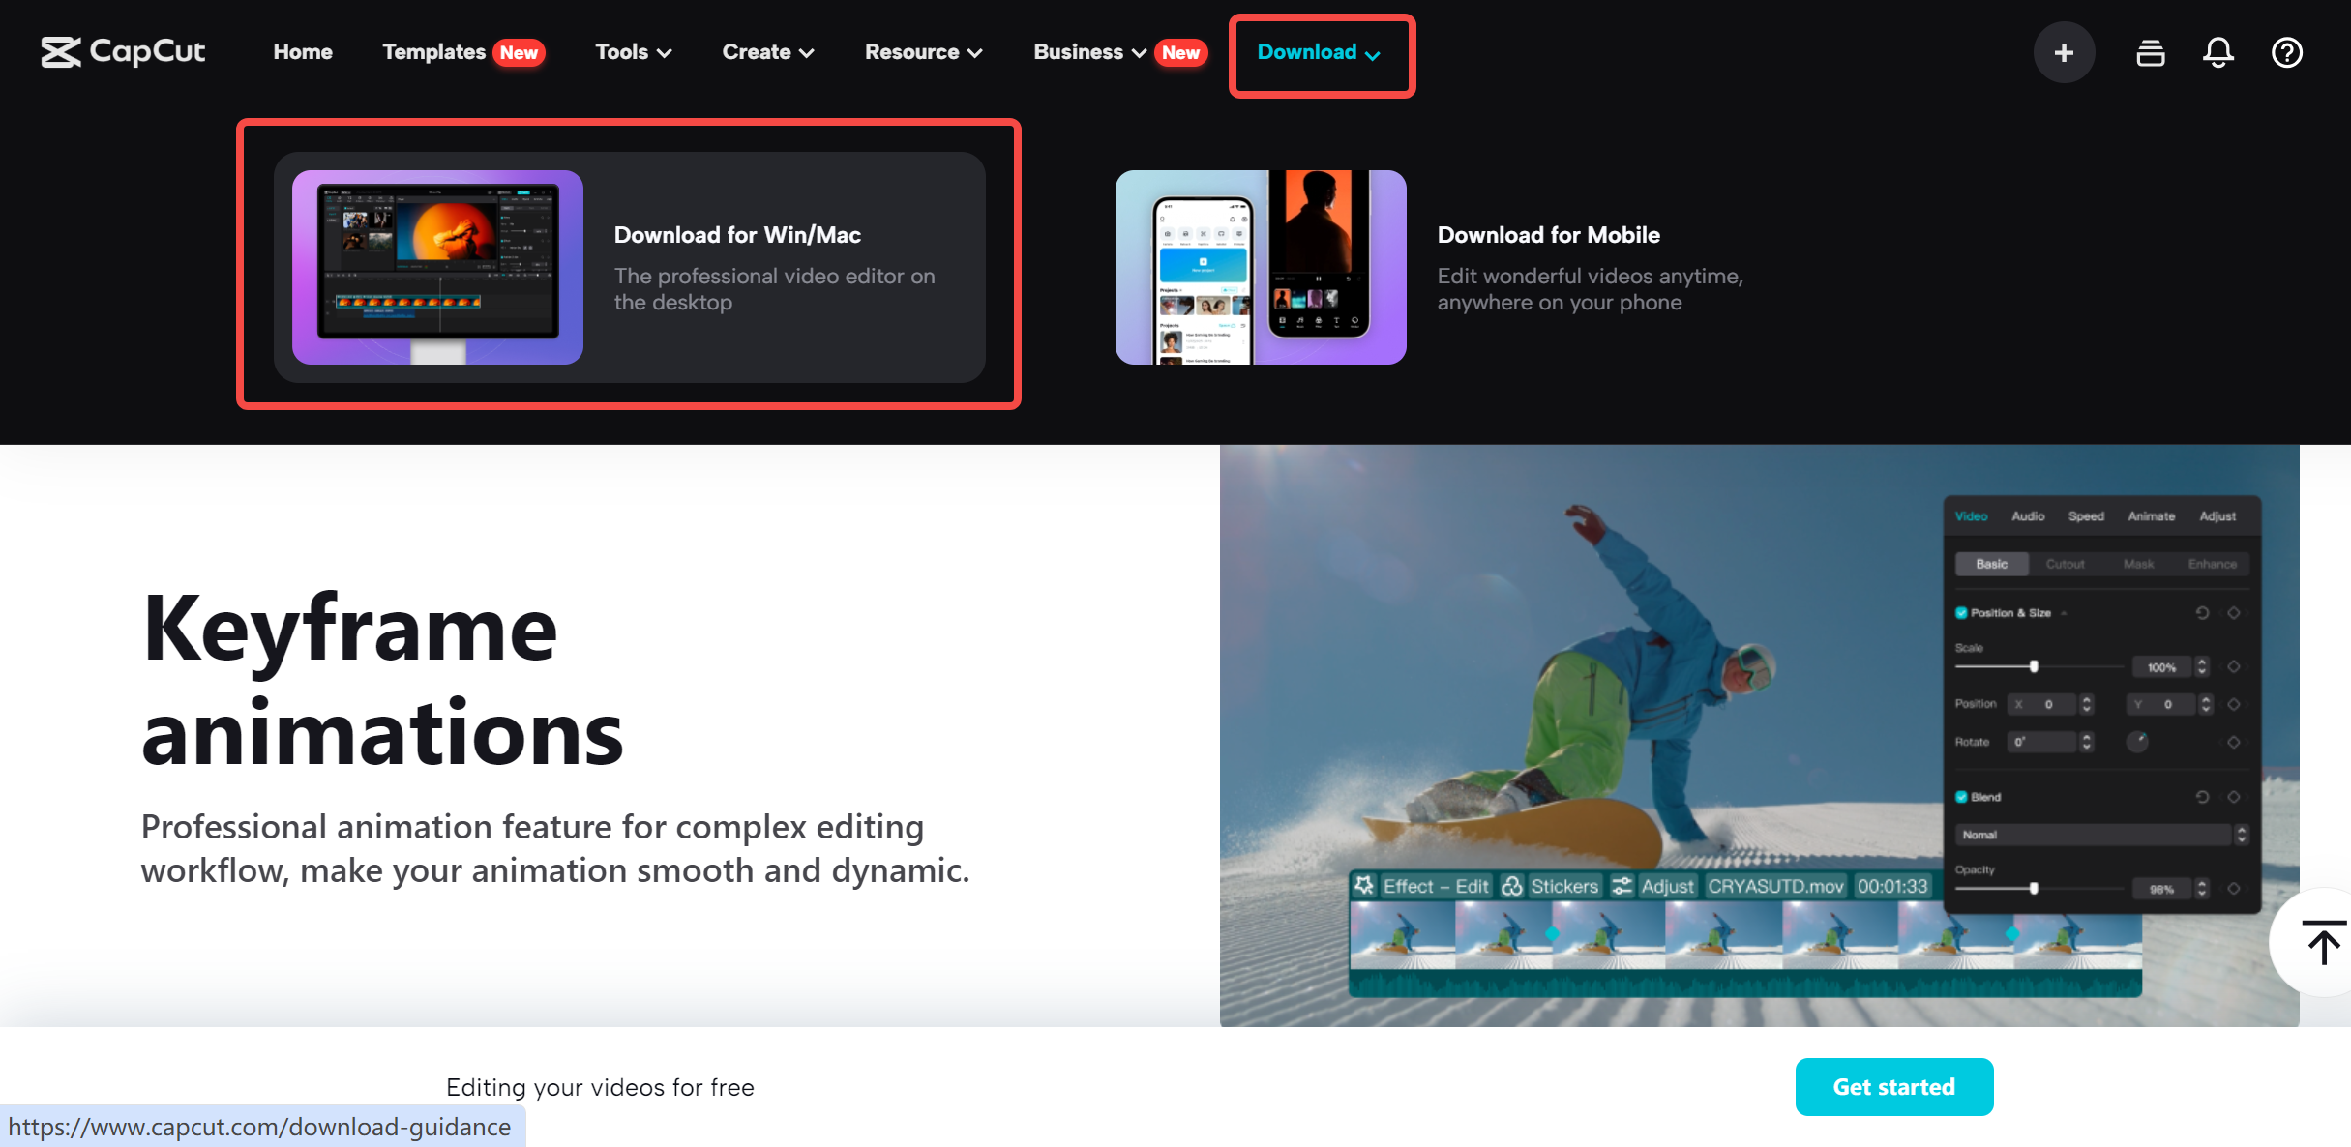Open the Templates menu item
2351x1147 pixels.
[434, 52]
